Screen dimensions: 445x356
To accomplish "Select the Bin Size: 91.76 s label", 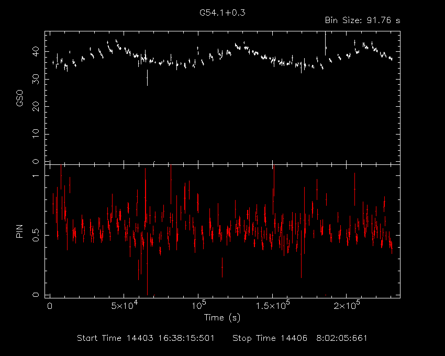I will (x=362, y=20).
